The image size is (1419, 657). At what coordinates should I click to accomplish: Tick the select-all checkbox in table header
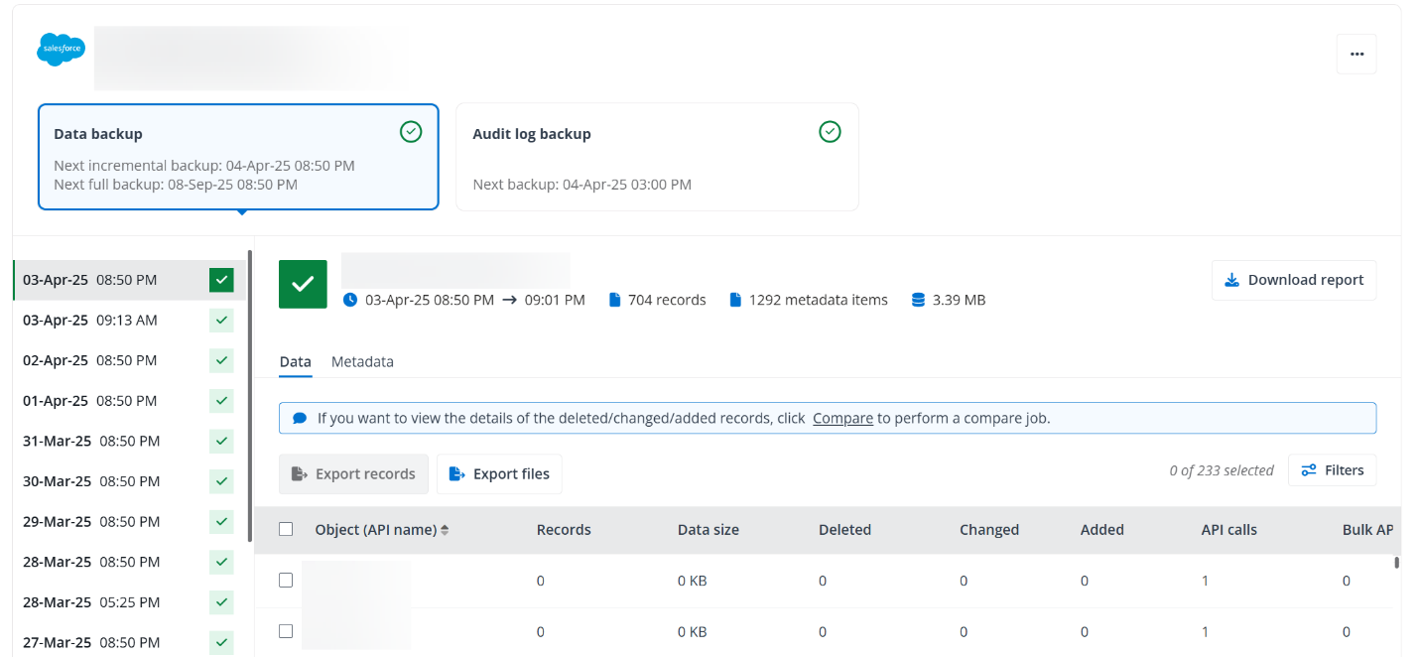pyautogui.click(x=286, y=529)
